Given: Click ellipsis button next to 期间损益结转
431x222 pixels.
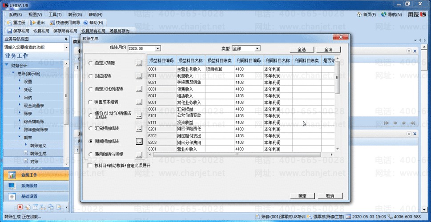Looking at the screenshot, I should point(139,141).
